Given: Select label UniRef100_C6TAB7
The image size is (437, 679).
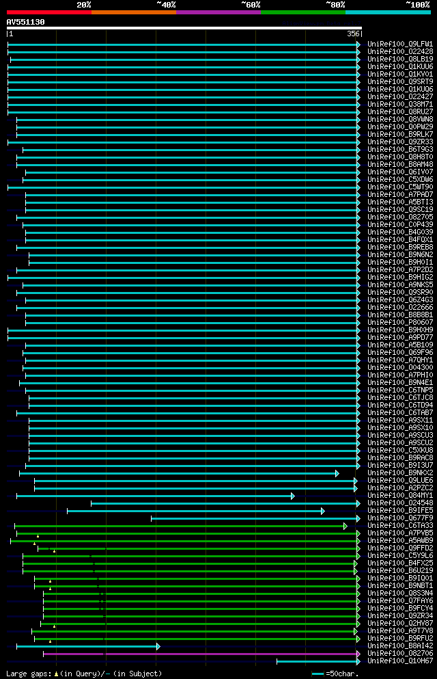Looking at the screenshot, I should [x=400, y=413].
